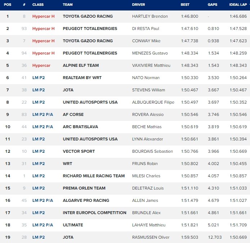This screenshot has width=250, height=243.
Task: Click the Hypercar class label for car 36
Action: (41, 66)
